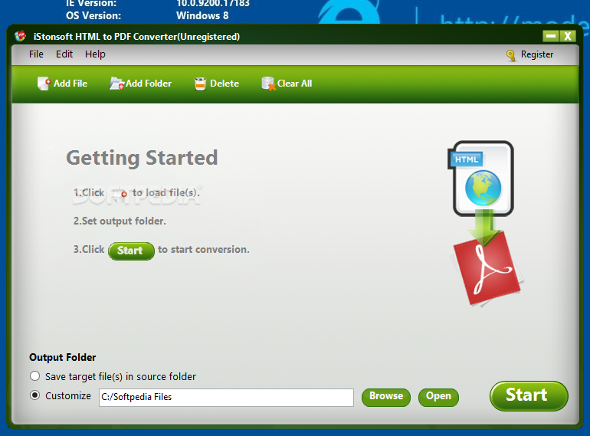Screen dimensions: 590x436
Task: Click the Add Folder label
Action: coord(149,84)
